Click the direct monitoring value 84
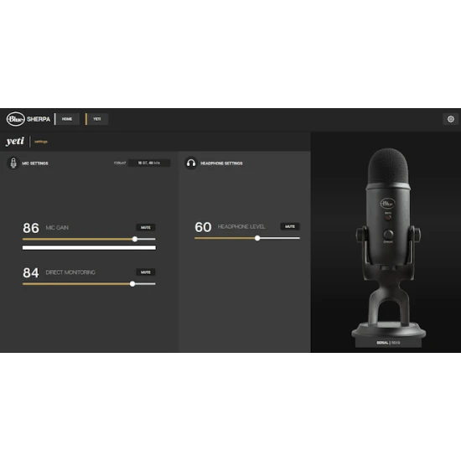Image resolution: width=461 pixels, height=461 pixels. click(x=31, y=272)
